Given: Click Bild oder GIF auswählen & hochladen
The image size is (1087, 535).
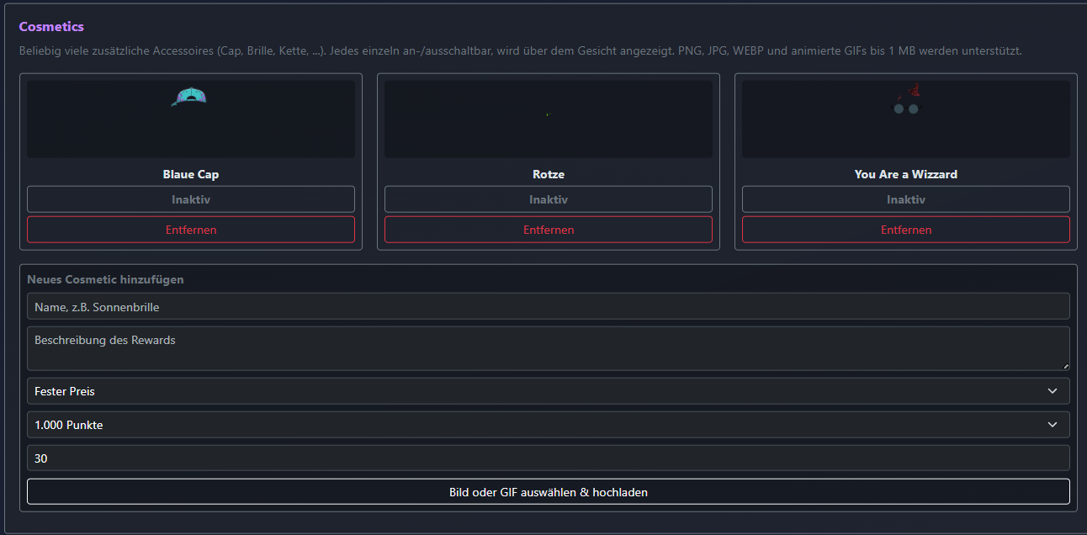Looking at the screenshot, I should click(549, 492).
